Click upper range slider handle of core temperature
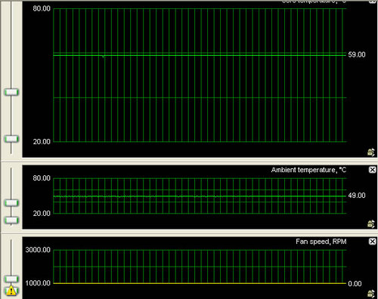Image resolution: width=378 pixels, height=299 pixels. click(11, 92)
